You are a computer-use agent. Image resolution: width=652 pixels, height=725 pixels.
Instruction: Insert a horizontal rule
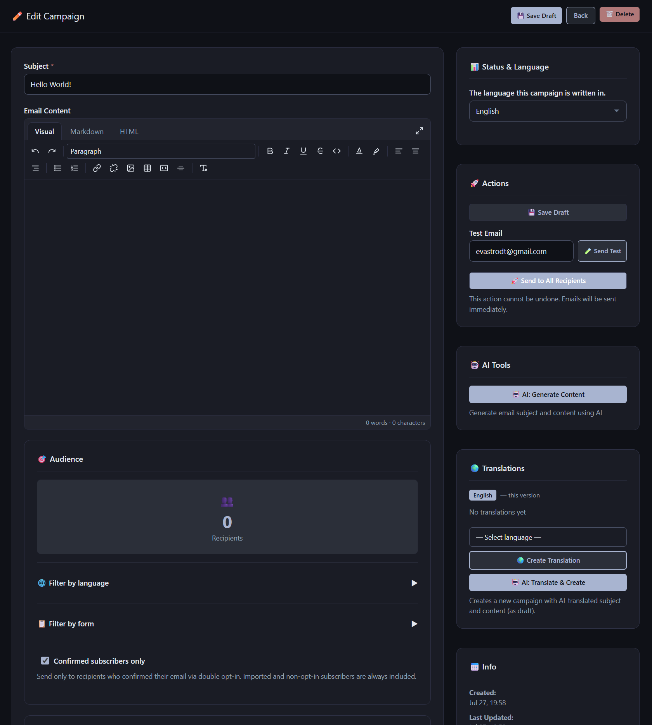[181, 168]
